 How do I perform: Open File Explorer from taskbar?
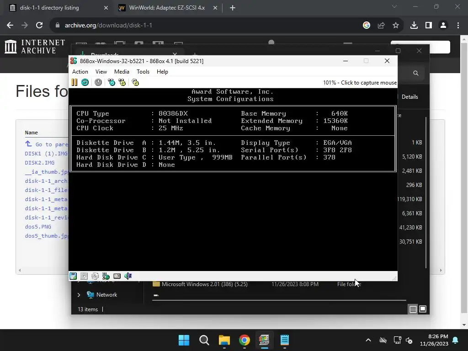pyautogui.click(x=224, y=340)
